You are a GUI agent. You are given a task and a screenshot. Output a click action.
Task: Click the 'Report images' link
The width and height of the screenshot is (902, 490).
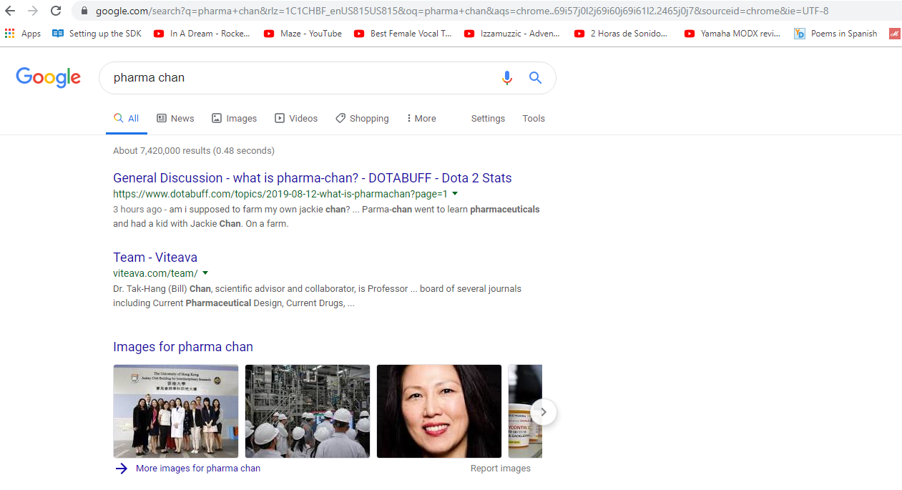(x=501, y=469)
